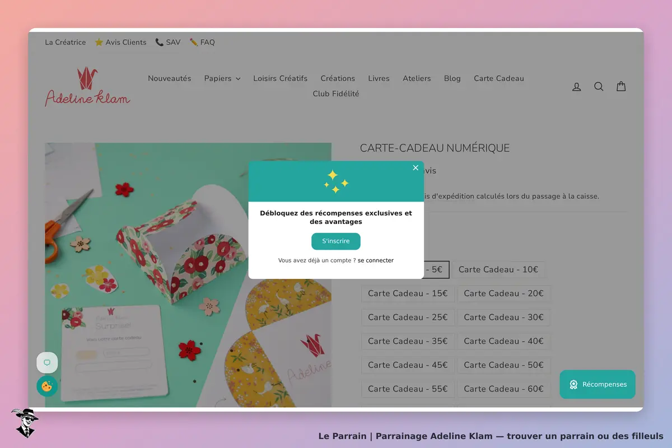Viewport: 672px width, 448px height.
Task: Open the search magnifier icon
Action: 599,87
